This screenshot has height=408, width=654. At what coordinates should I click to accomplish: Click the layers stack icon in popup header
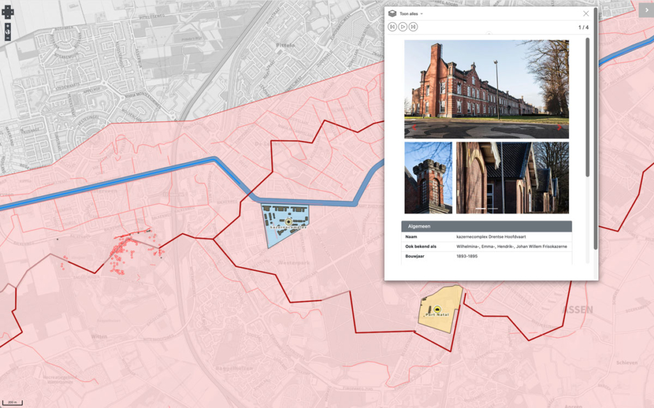pos(392,13)
